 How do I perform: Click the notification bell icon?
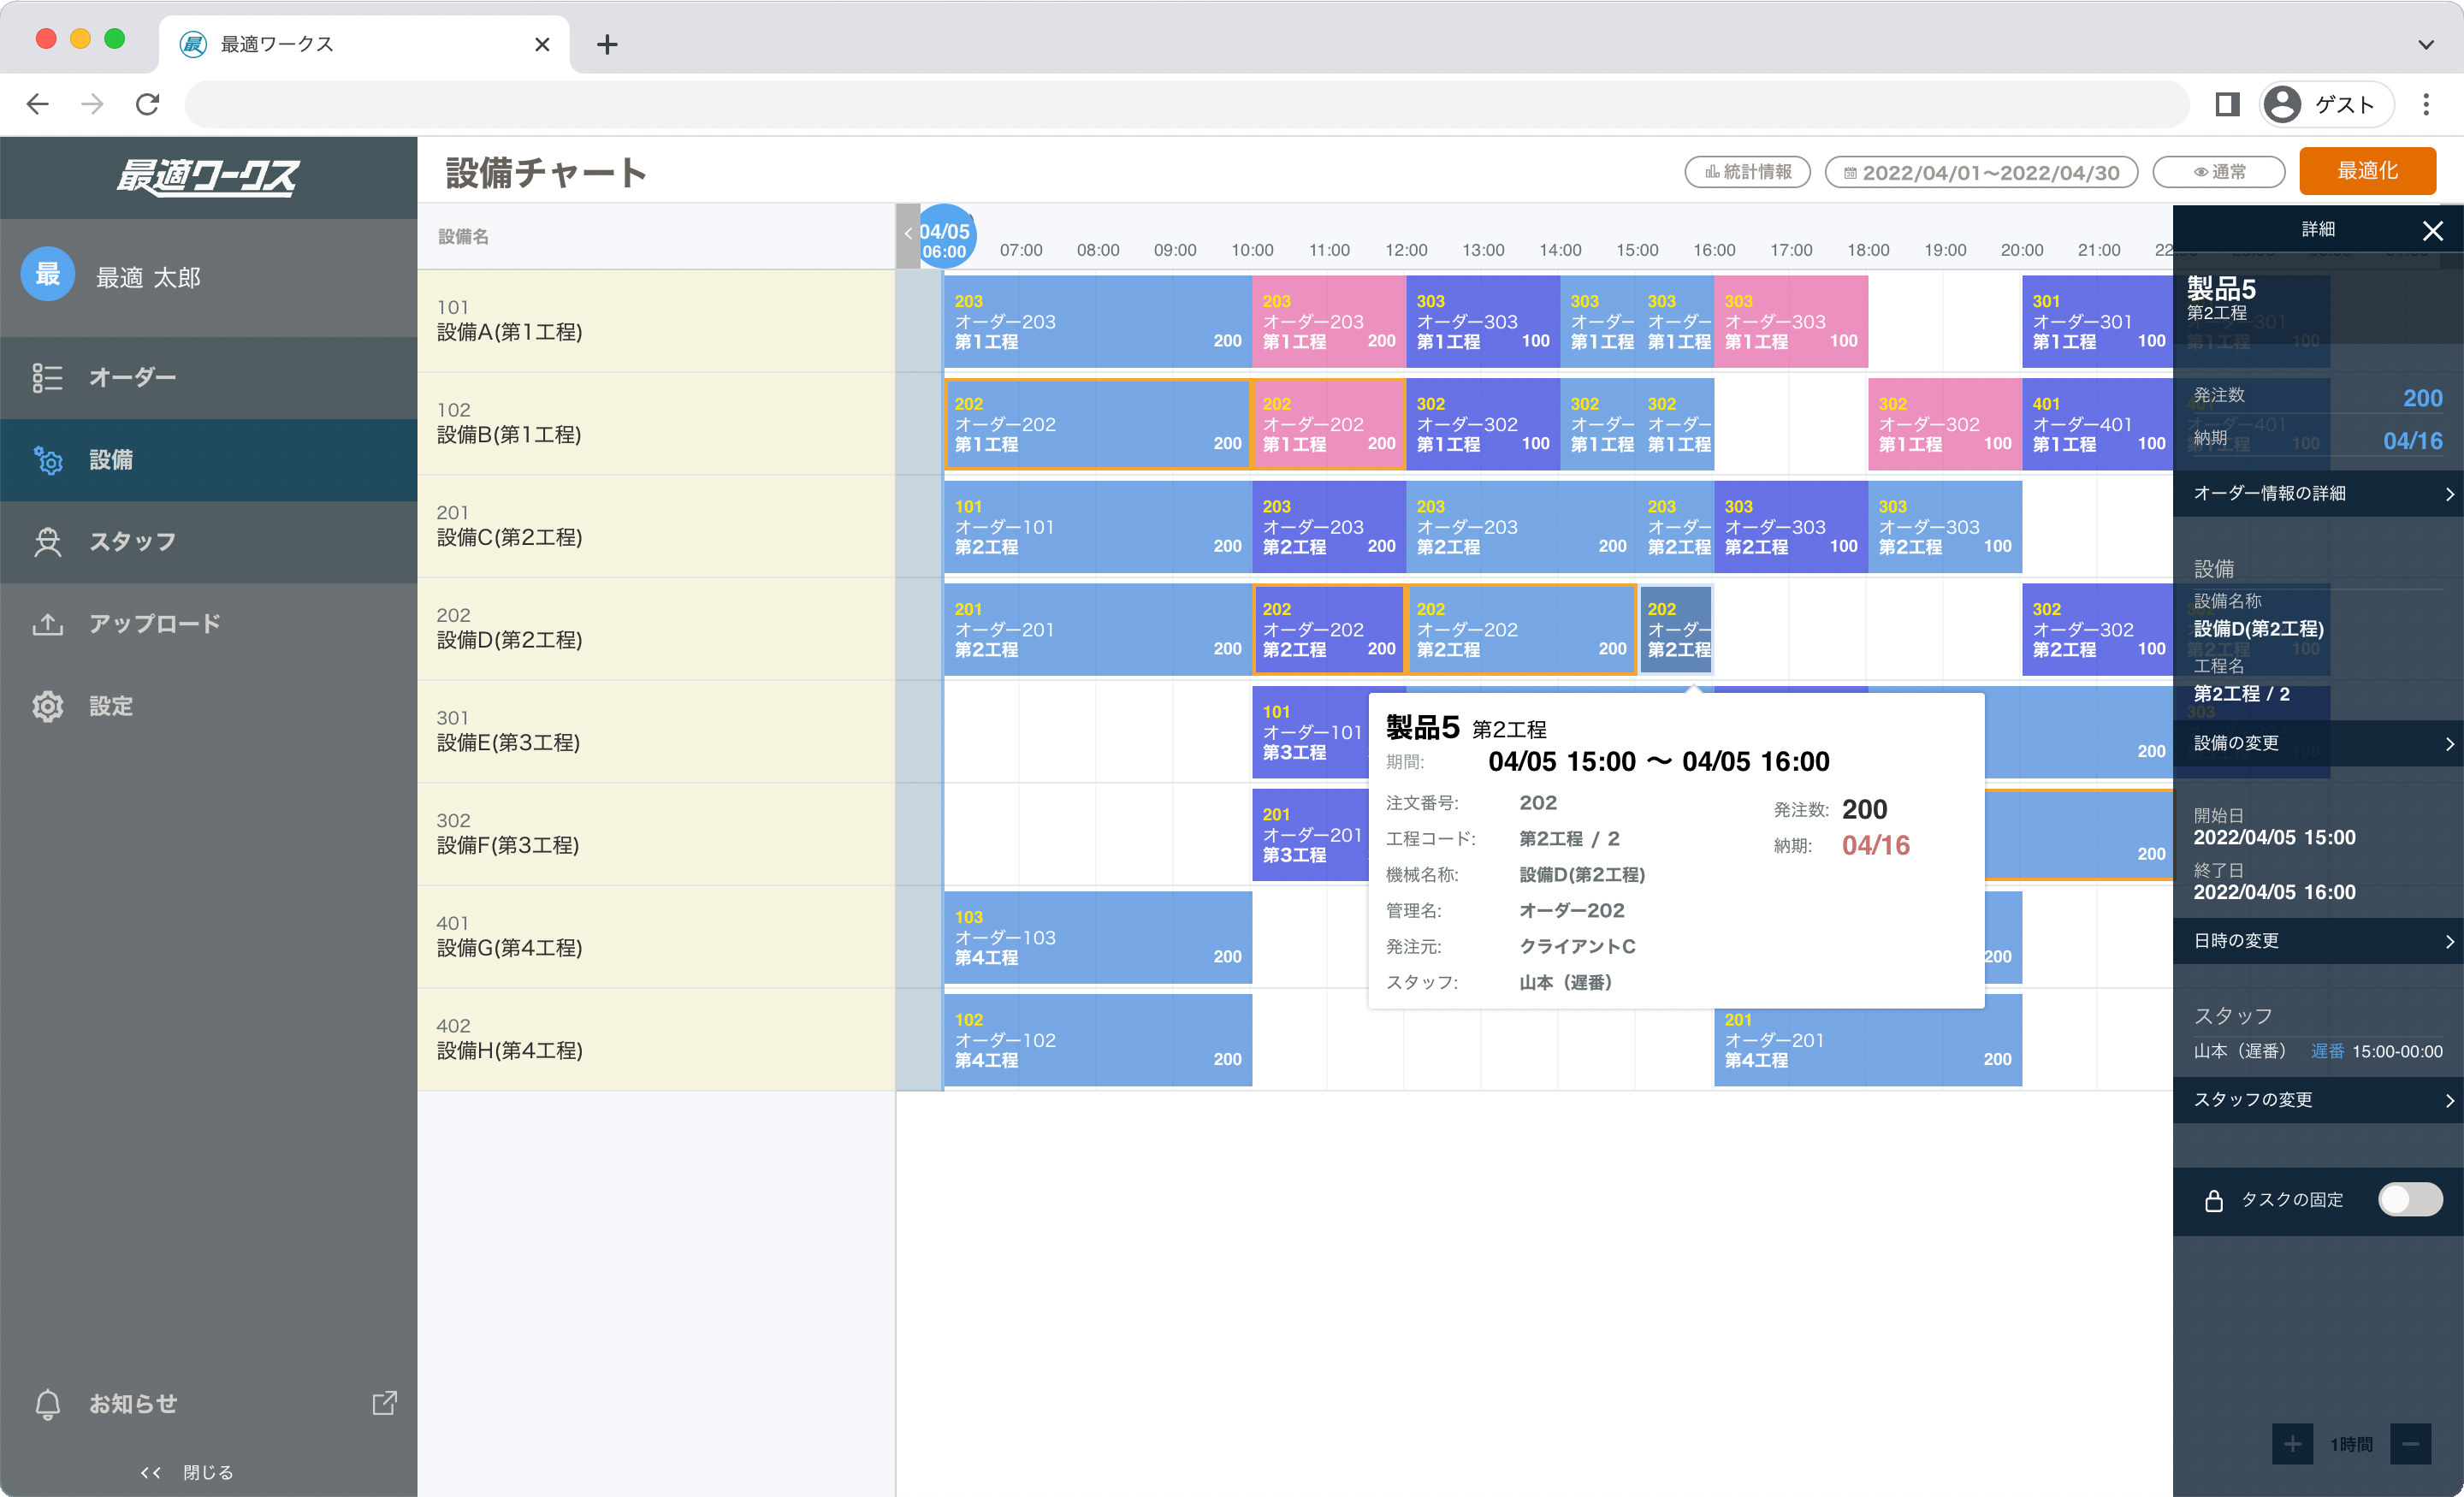click(47, 1404)
